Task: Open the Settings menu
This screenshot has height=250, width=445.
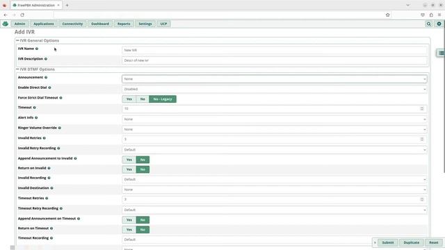Action: click(145, 24)
